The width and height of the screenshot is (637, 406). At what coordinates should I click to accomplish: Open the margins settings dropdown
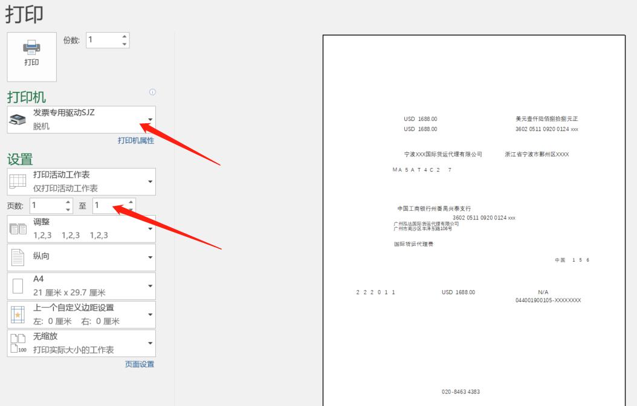click(x=149, y=314)
